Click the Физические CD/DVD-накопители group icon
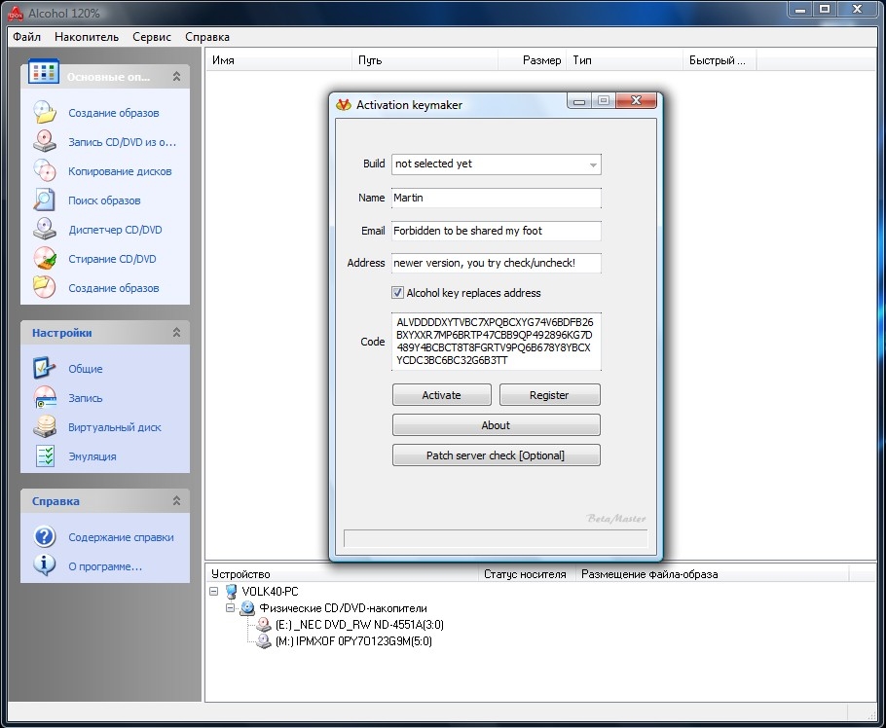 click(x=247, y=608)
